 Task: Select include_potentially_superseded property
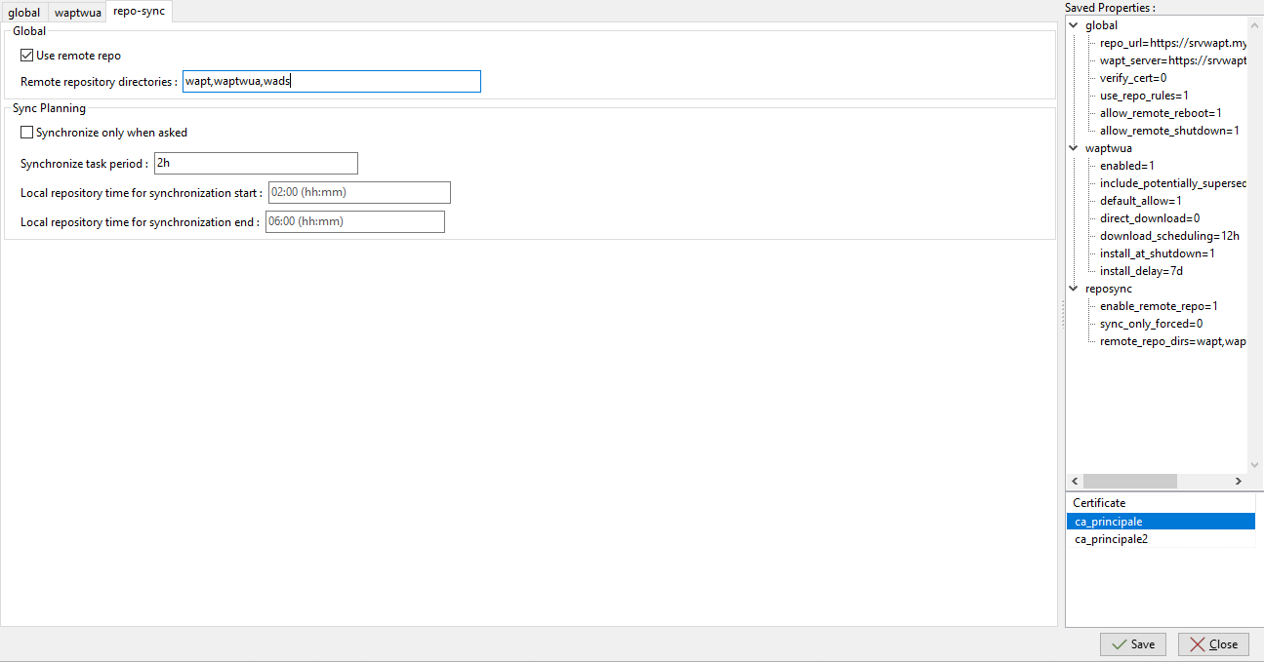(1173, 183)
